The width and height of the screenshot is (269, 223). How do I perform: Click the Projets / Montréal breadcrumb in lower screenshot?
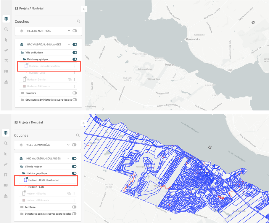point(29,122)
